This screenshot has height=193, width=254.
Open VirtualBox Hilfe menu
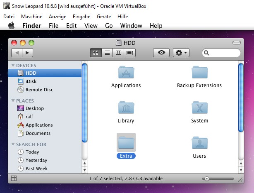[122, 17]
